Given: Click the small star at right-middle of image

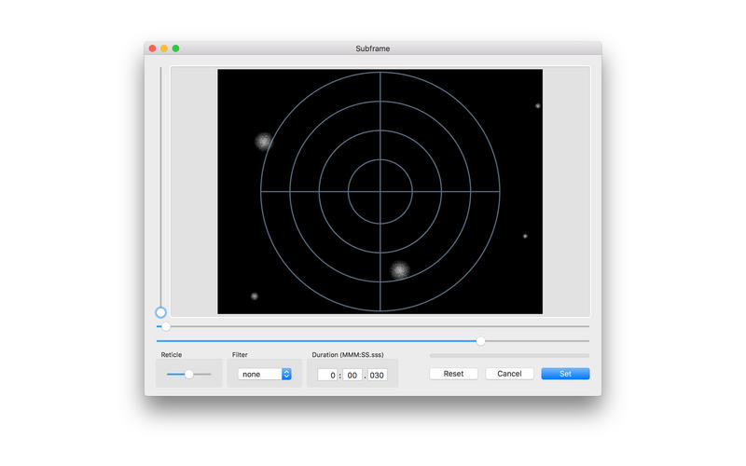Looking at the screenshot, I should 525,236.
